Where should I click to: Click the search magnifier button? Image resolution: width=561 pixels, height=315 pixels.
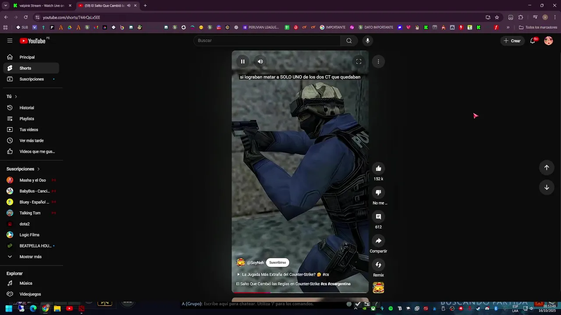(x=349, y=41)
